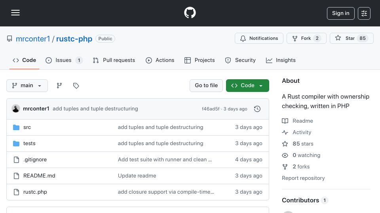Click the Readme book icon

click(285, 121)
